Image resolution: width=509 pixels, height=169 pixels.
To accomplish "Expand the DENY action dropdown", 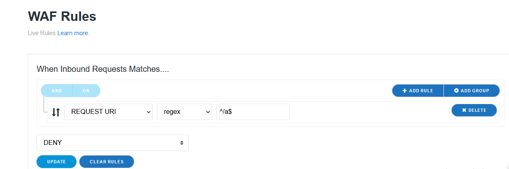I will pos(113,143).
